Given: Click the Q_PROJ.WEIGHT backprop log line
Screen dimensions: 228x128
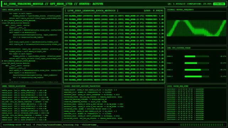Looking at the screenshot, I should tap(94, 104).
